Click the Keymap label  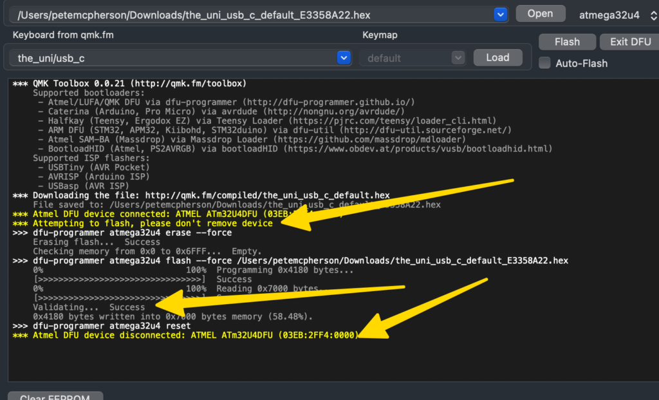(380, 35)
